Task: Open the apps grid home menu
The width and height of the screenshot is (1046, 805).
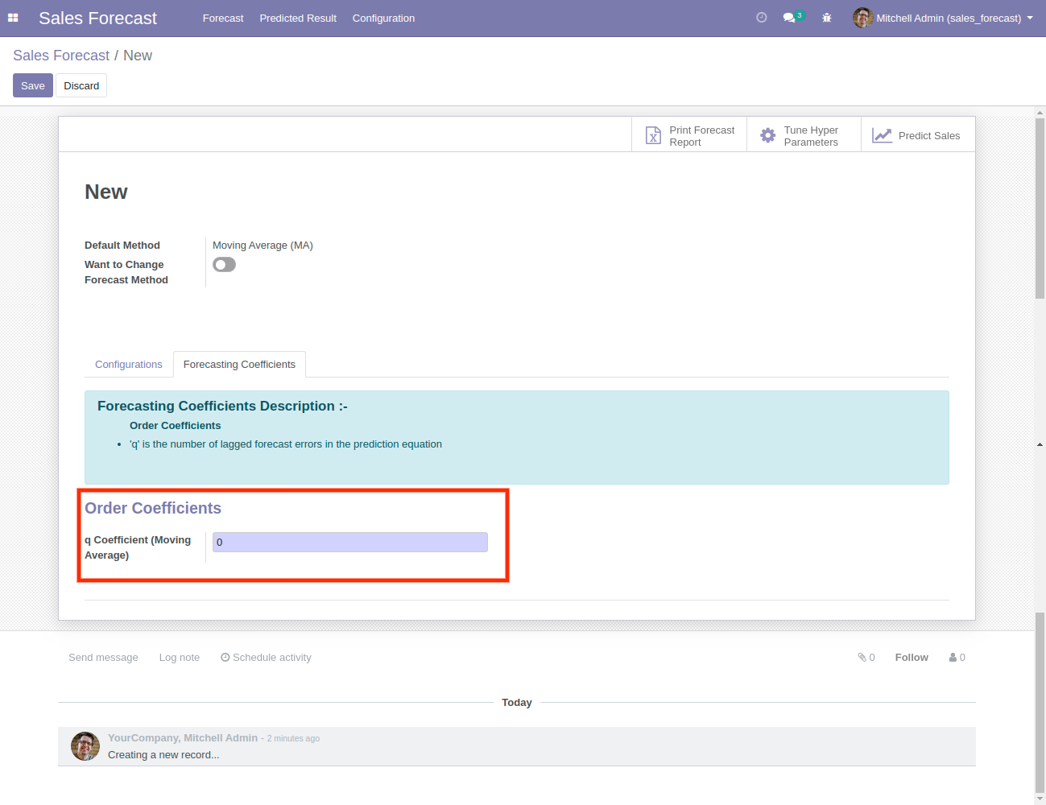Action: click(13, 18)
